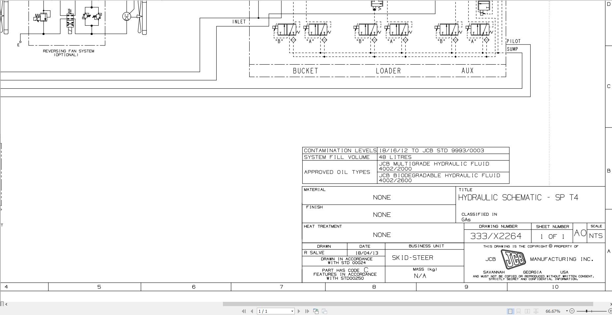Click the date 18/04/13 cell
Viewport: 612px width, 315px height.
click(x=366, y=253)
